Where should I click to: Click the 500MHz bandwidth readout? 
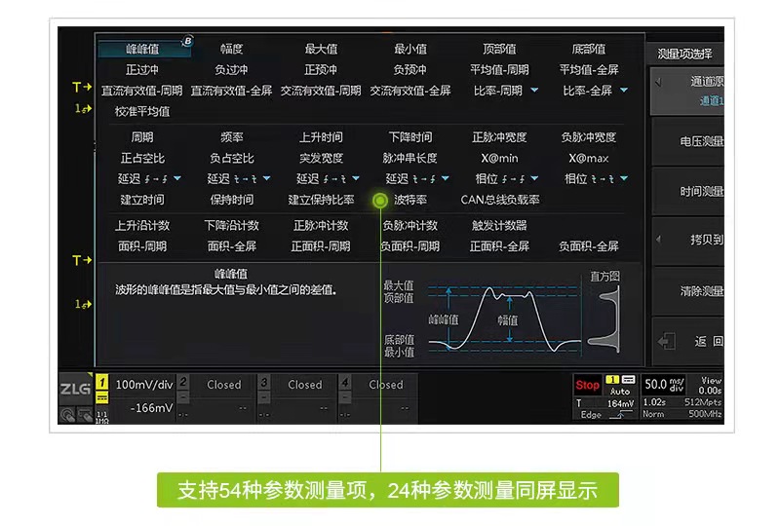click(x=705, y=414)
